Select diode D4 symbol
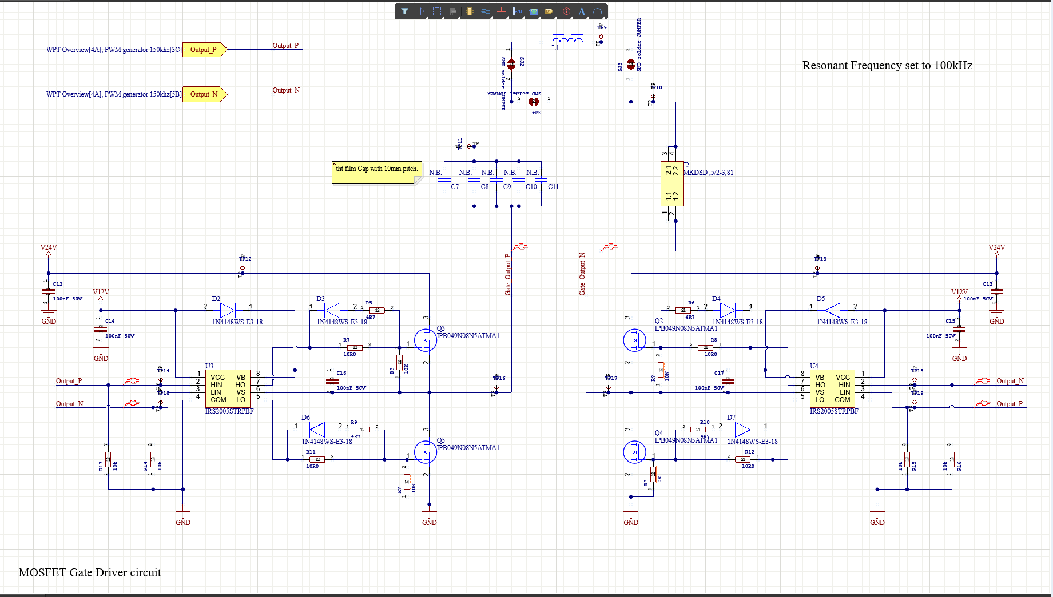This screenshot has width=1053, height=597. pyautogui.click(x=728, y=310)
